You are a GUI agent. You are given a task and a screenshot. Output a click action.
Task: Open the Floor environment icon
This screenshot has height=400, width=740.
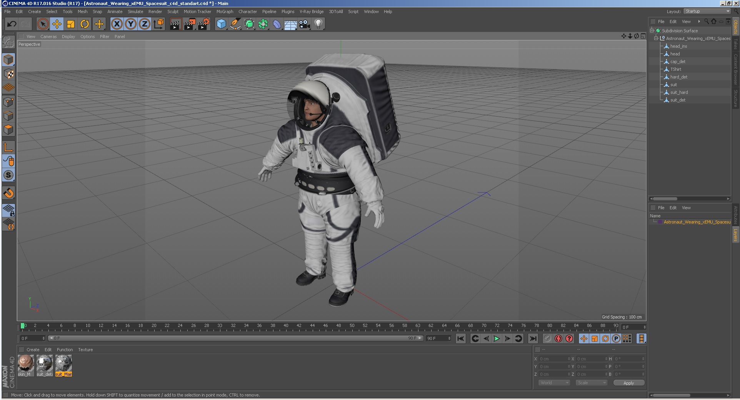click(291, 24)
